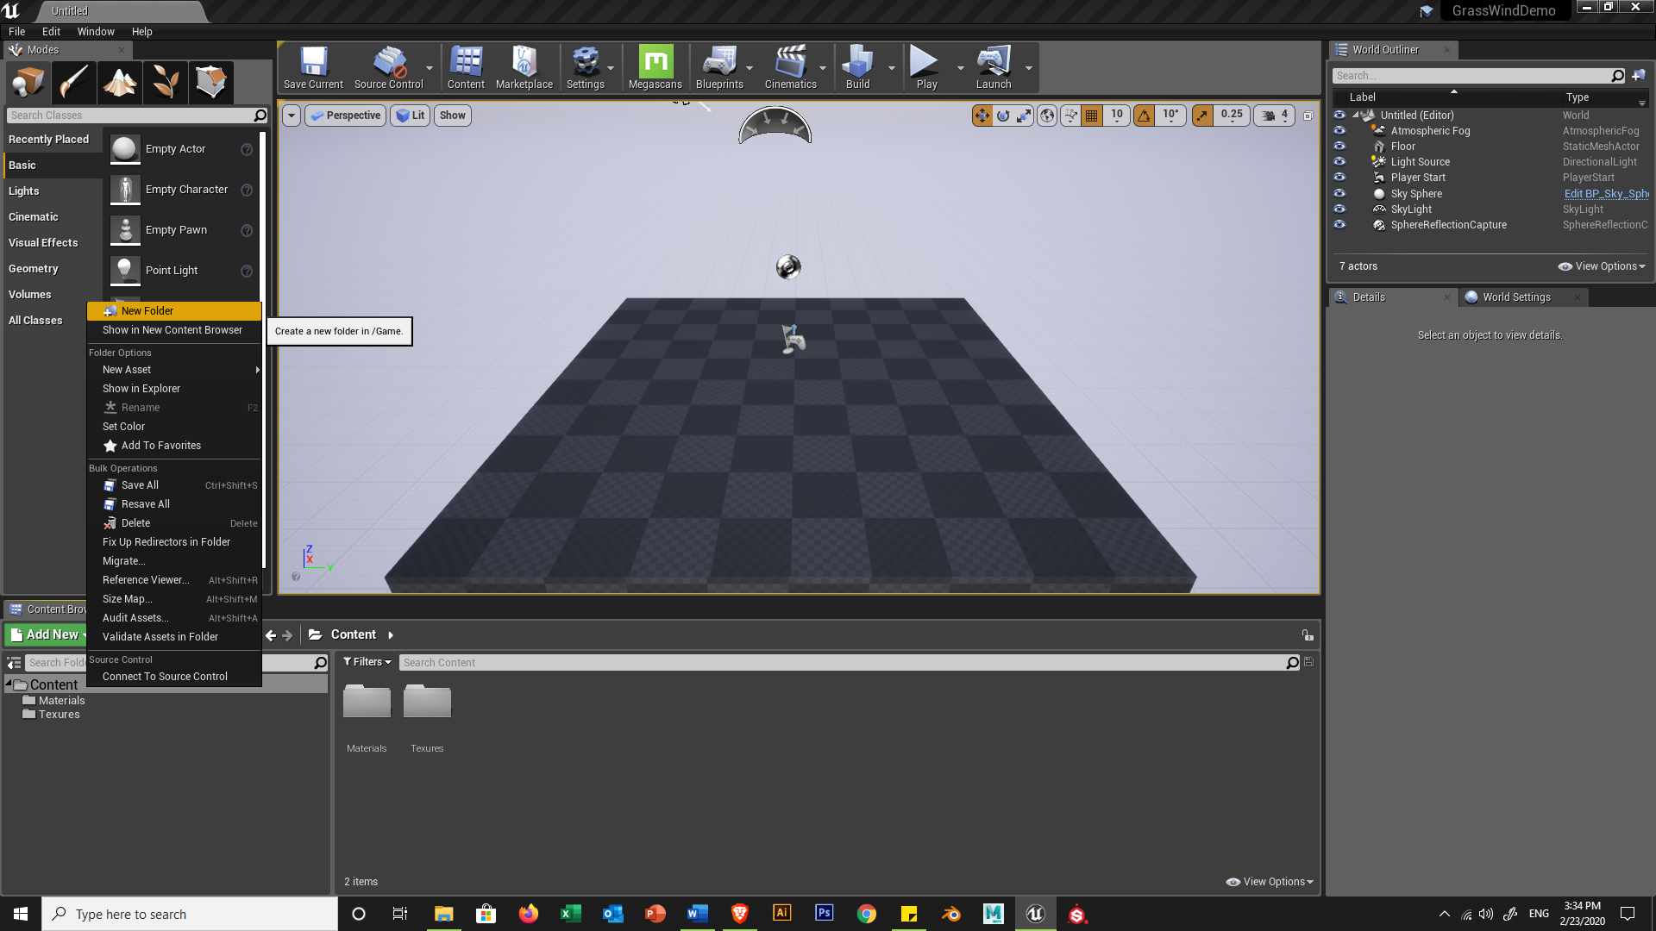Open the Materials folder thumbnail

click(367, 702)
